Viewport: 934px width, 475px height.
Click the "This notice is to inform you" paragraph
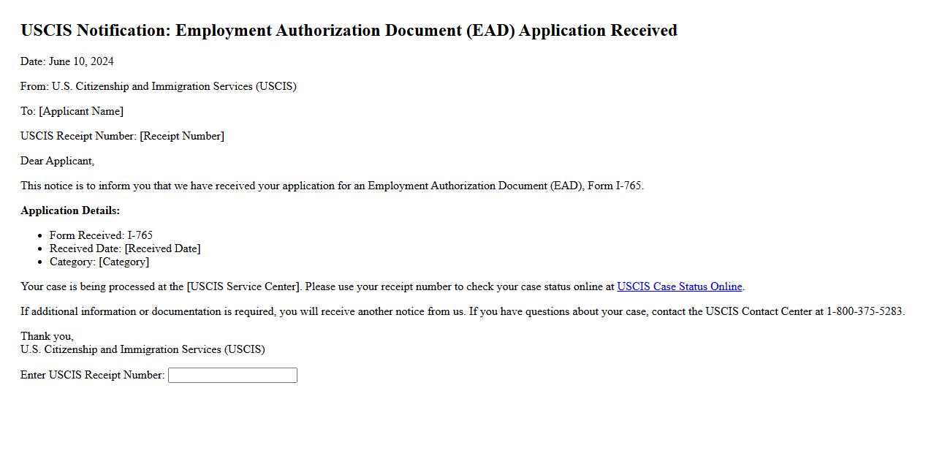click(x=332, y=186)
